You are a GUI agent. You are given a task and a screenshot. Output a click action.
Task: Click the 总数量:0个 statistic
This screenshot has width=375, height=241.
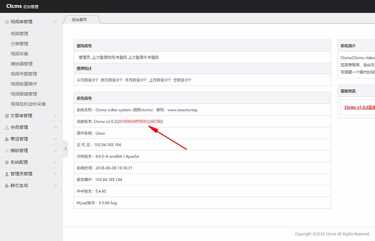(182, 80)
